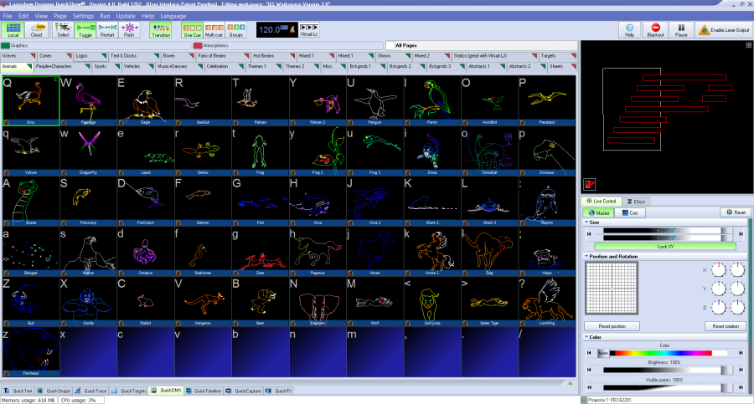
Task: Click the Restart mode icon
Action: [x=107, y=30]
